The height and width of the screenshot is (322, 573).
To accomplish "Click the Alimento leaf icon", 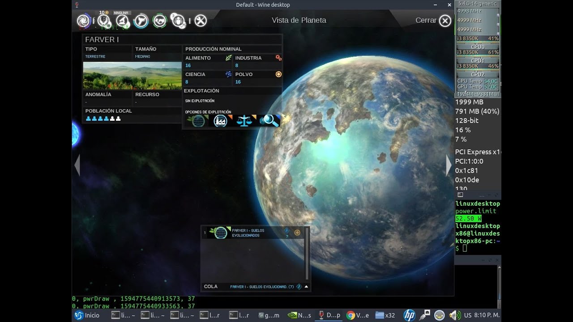I will (x=228, y=58).
